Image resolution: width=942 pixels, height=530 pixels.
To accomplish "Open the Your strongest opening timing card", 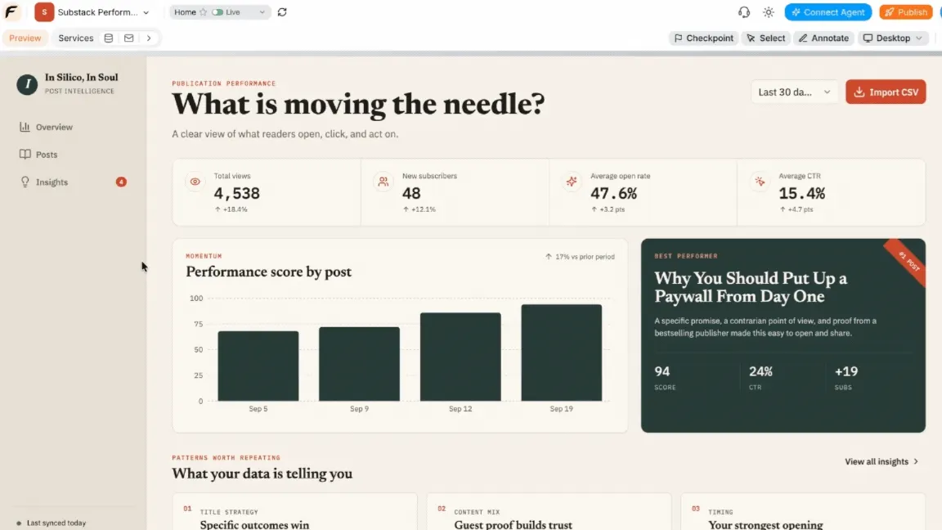I will click(803, 512).
